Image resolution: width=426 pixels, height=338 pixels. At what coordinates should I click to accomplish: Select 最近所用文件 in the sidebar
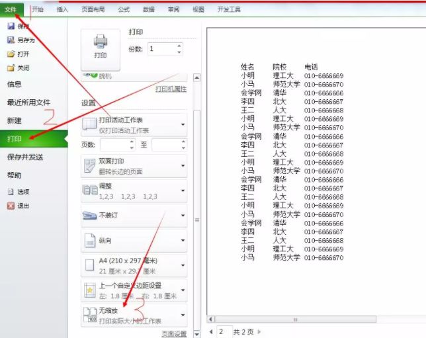pyautogui.click(x=28, y=103)
